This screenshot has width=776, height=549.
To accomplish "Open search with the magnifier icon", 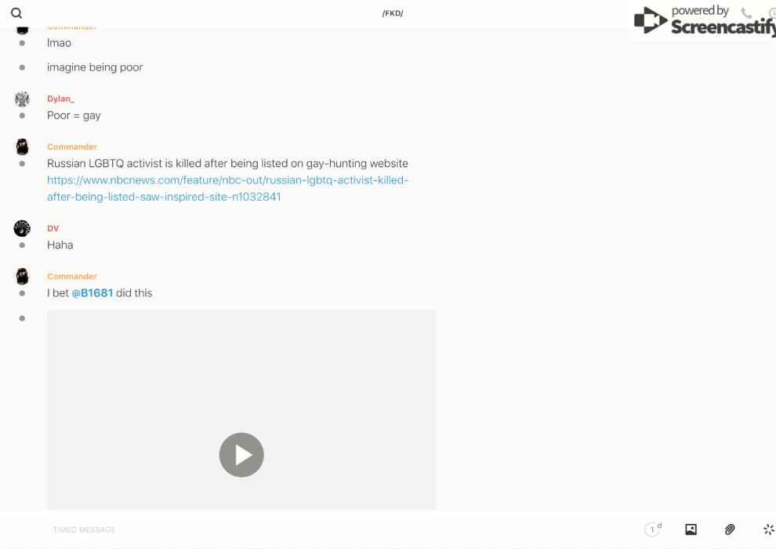I will pos(16,13).
